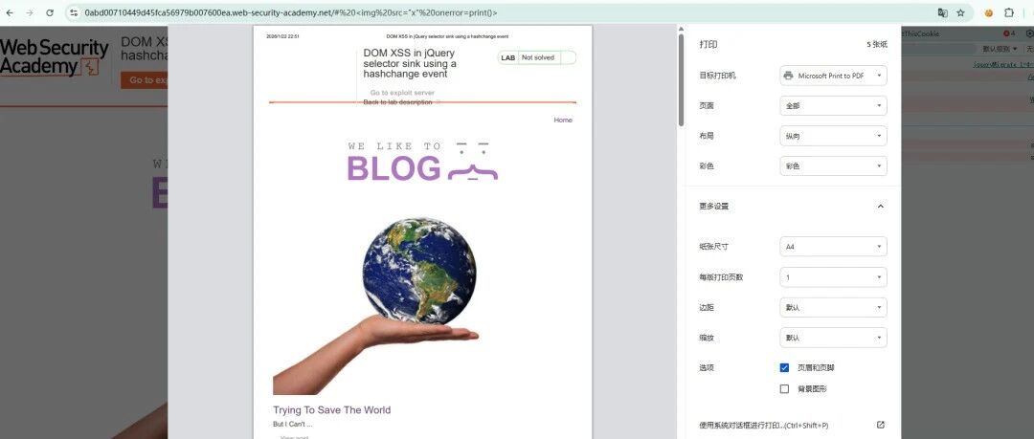Open the 纸张尺寸 A4 dropdown
This screenshot has height=439, width=1034.
pyautogui.click(x=834, y=247)
